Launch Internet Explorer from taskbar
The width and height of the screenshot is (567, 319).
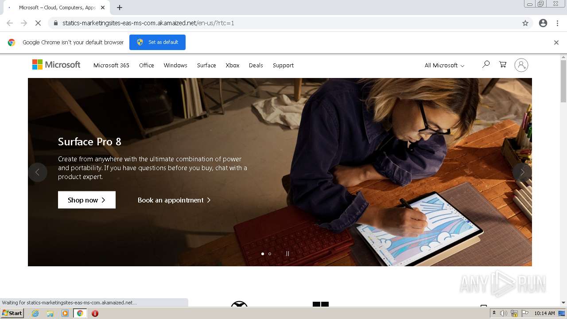pyautogui.click(x=35, y=313)
